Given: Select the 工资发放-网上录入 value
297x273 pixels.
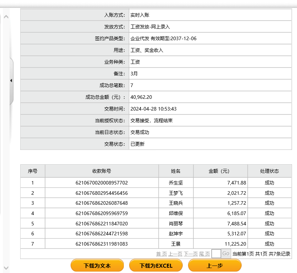Looking at the screenshot, I should tap(150, 27).
